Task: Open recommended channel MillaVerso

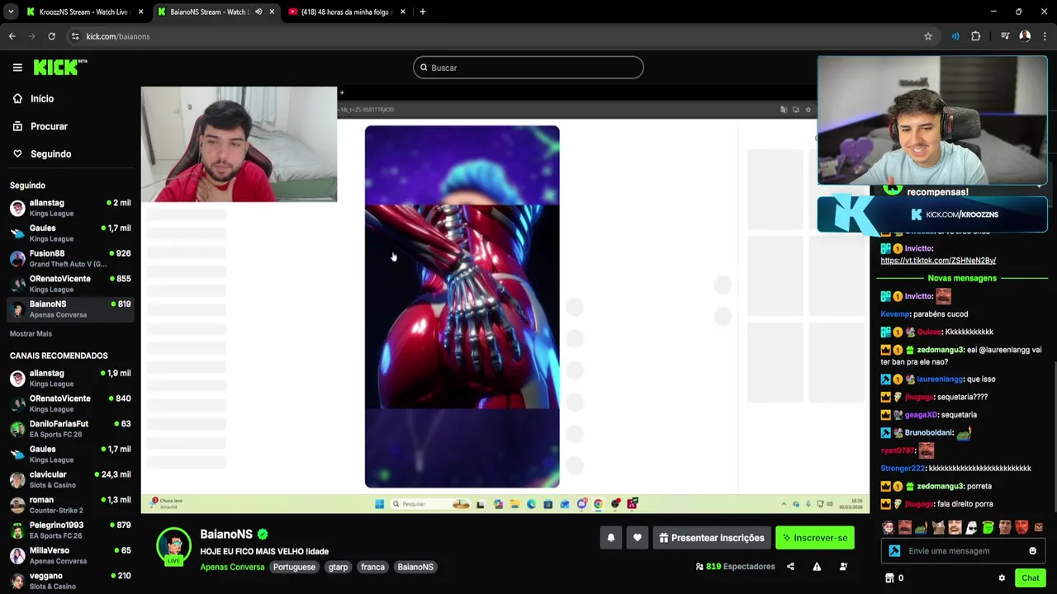Action: point(70,555)
